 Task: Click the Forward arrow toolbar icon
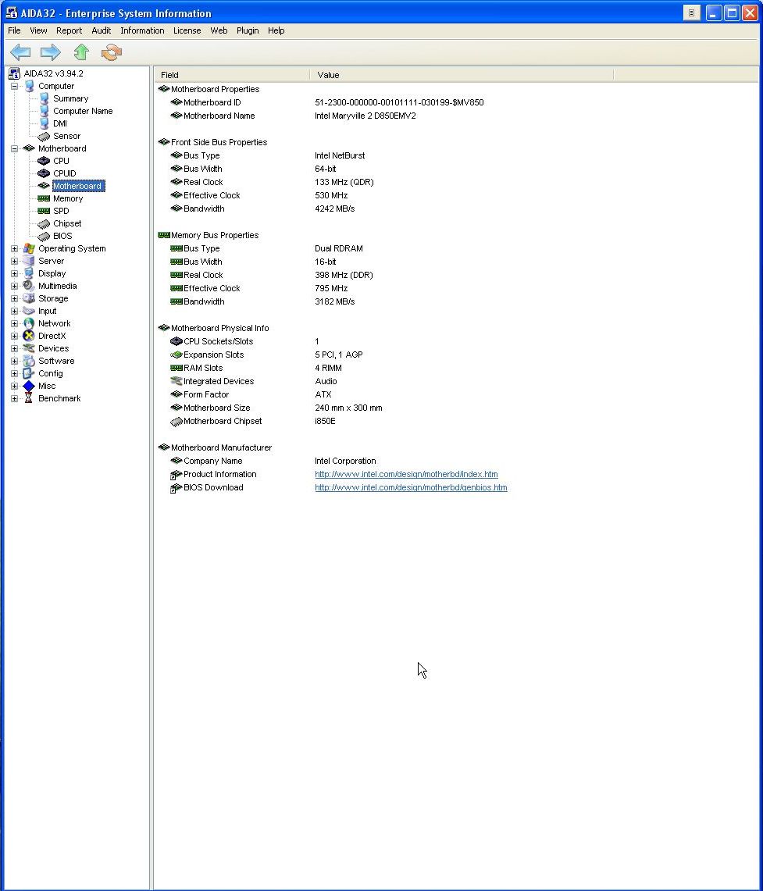[x=51, y=52]
